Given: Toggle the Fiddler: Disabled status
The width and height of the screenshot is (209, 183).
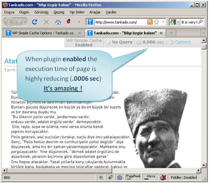Looking at the screenshot, I should coord(184,177).
